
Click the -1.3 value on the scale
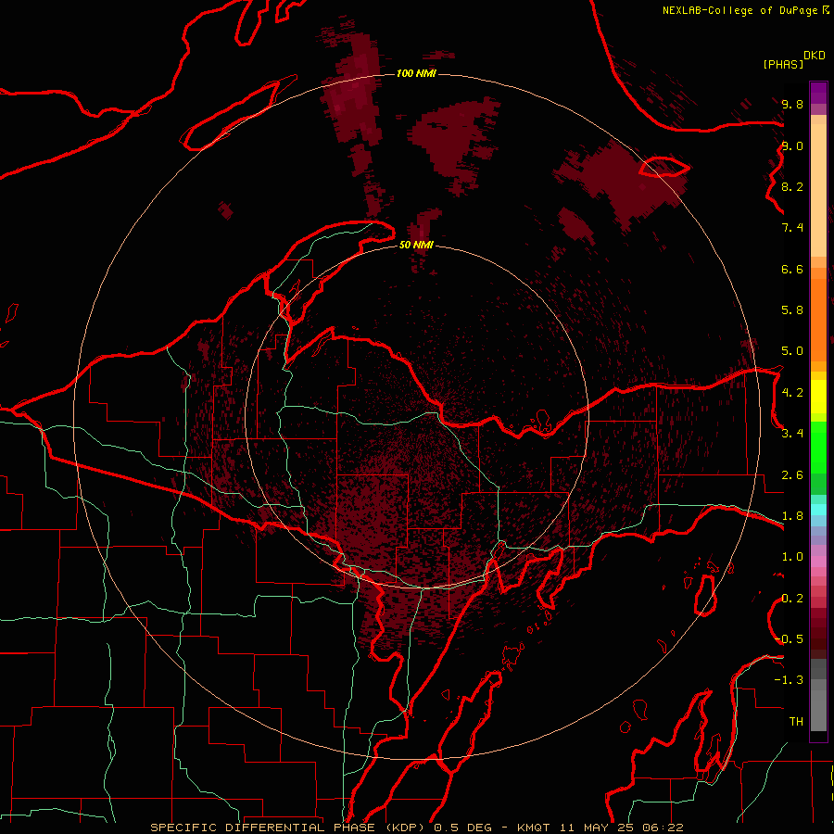click(x=789, y=680)
